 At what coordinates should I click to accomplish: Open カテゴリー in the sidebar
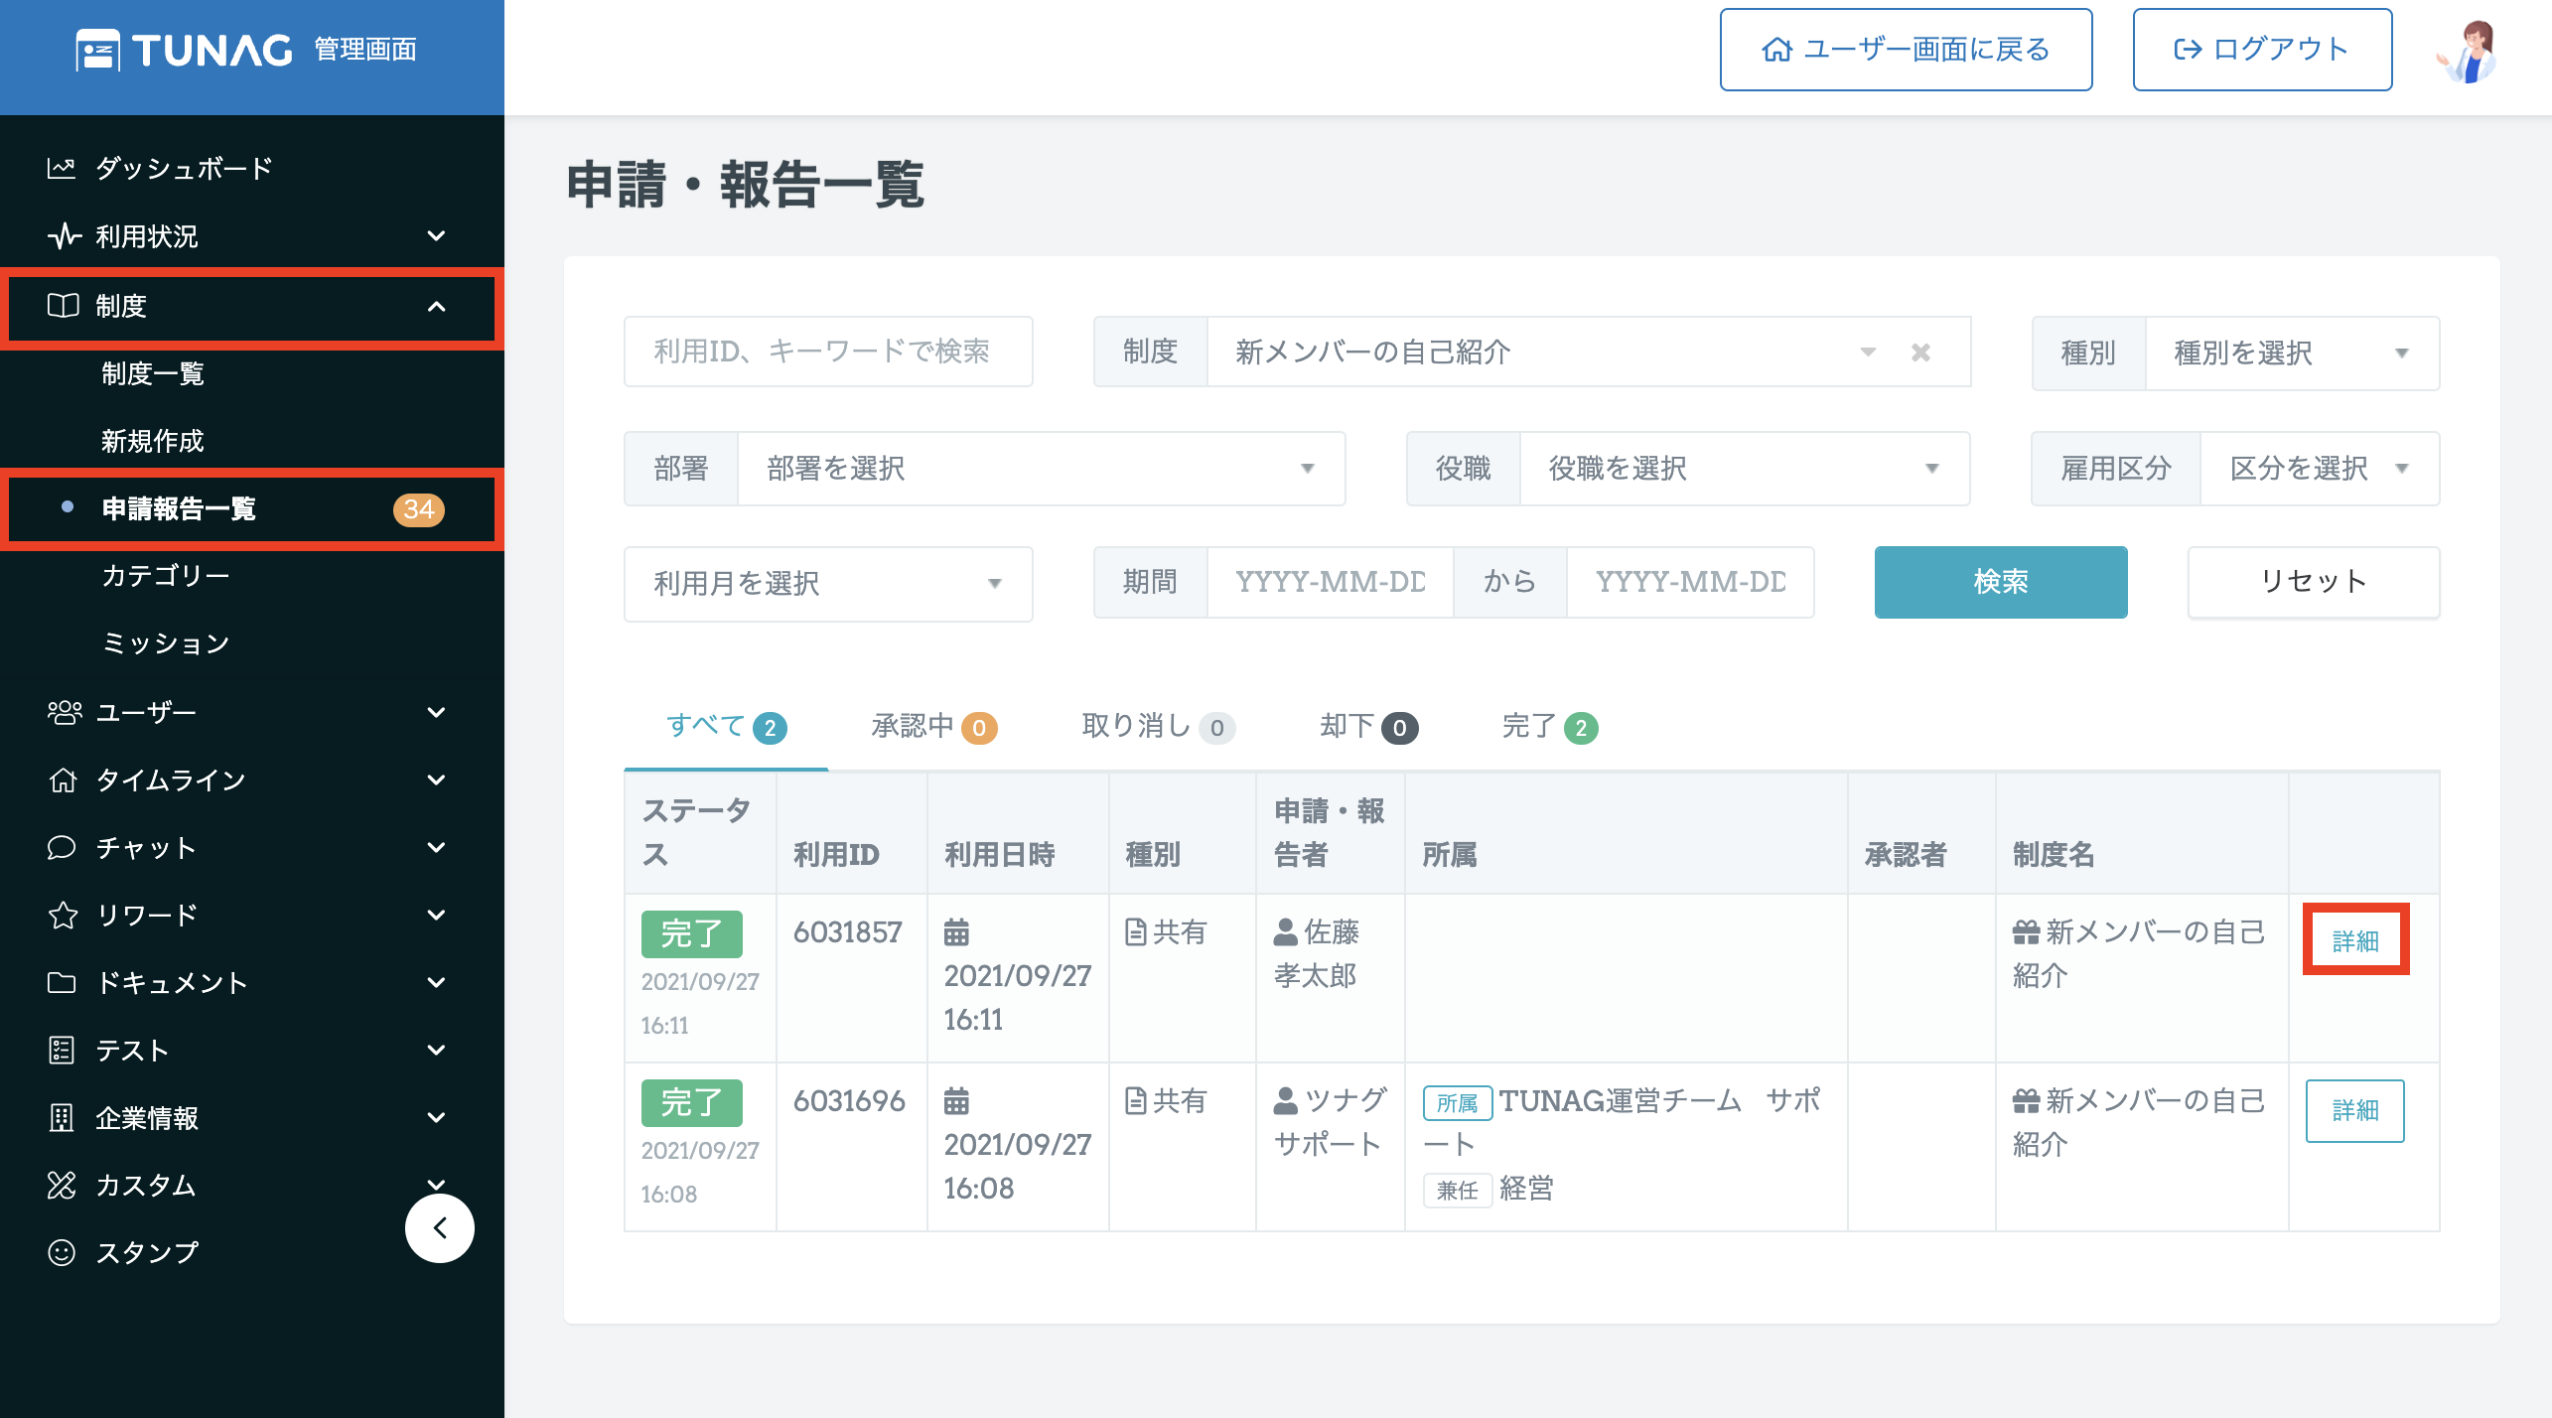(x=166, y=576)
